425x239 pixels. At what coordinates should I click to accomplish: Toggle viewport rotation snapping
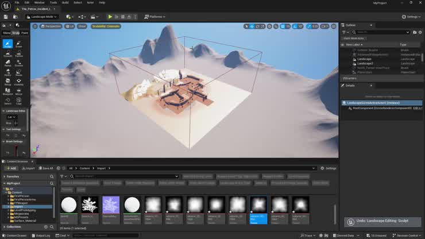point(295,26)
